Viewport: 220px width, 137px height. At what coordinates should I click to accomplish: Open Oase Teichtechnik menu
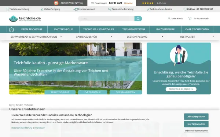(197, 29)
